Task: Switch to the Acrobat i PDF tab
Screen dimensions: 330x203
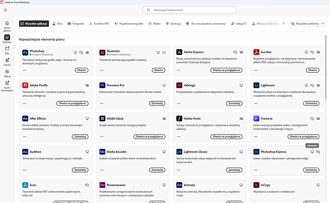Action: coord(99,23)
